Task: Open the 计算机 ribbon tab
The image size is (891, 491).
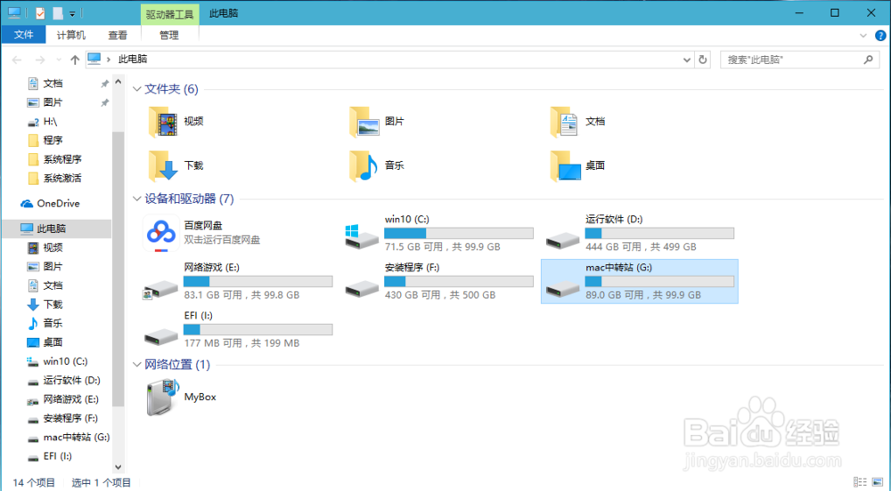Action: click(x=71, y=36)
